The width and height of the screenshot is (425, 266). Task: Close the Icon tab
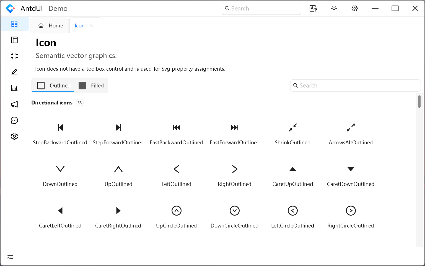tap(92, 25)
